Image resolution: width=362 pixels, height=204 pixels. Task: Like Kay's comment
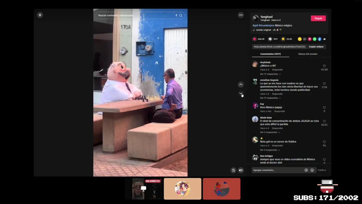pos(324,108)
